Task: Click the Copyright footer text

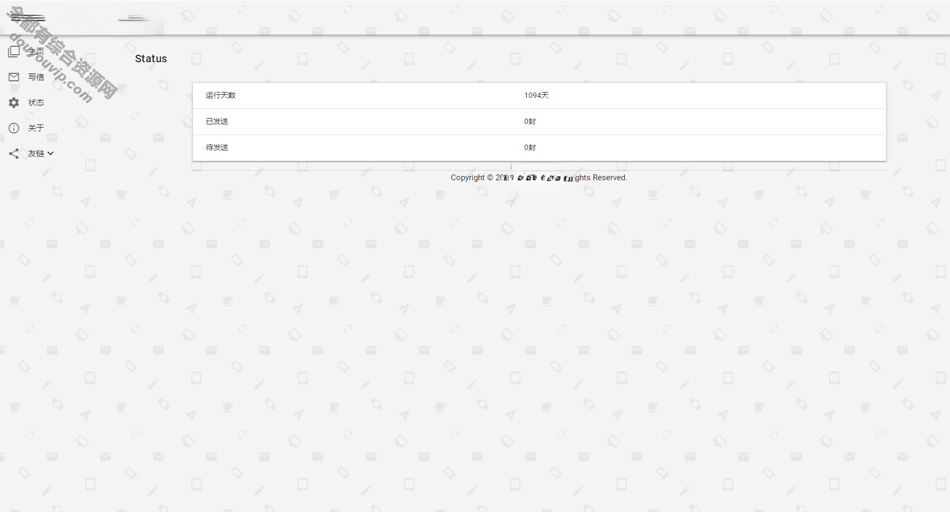Action: [539, 178]
